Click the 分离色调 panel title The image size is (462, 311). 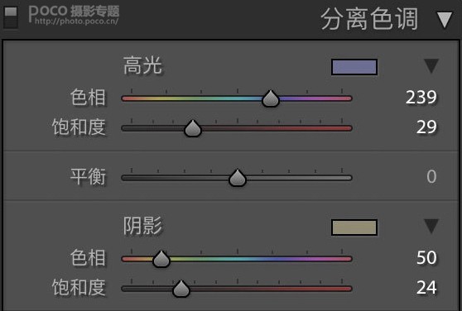pos(369,19)
